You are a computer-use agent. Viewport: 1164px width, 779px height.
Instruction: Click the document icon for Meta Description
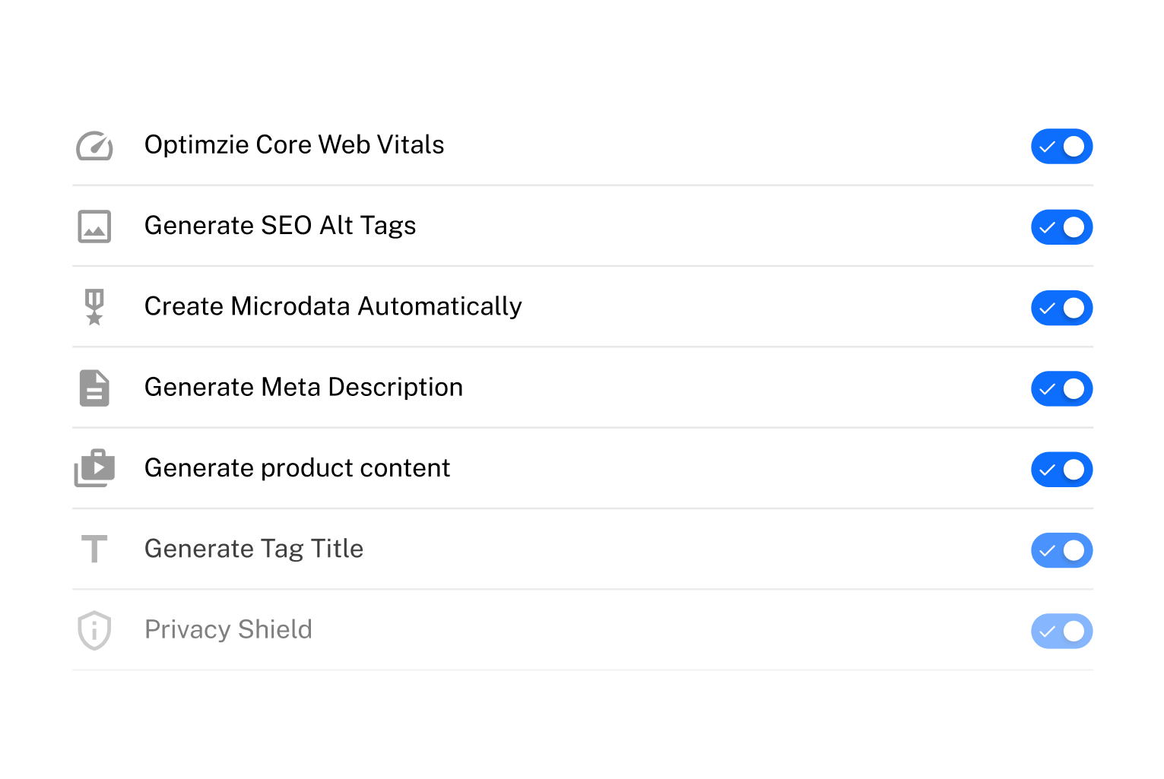[94, 388]
